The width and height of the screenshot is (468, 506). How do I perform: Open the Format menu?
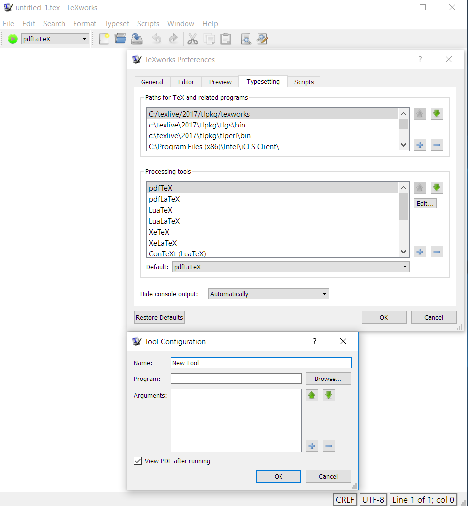[85, 24]
